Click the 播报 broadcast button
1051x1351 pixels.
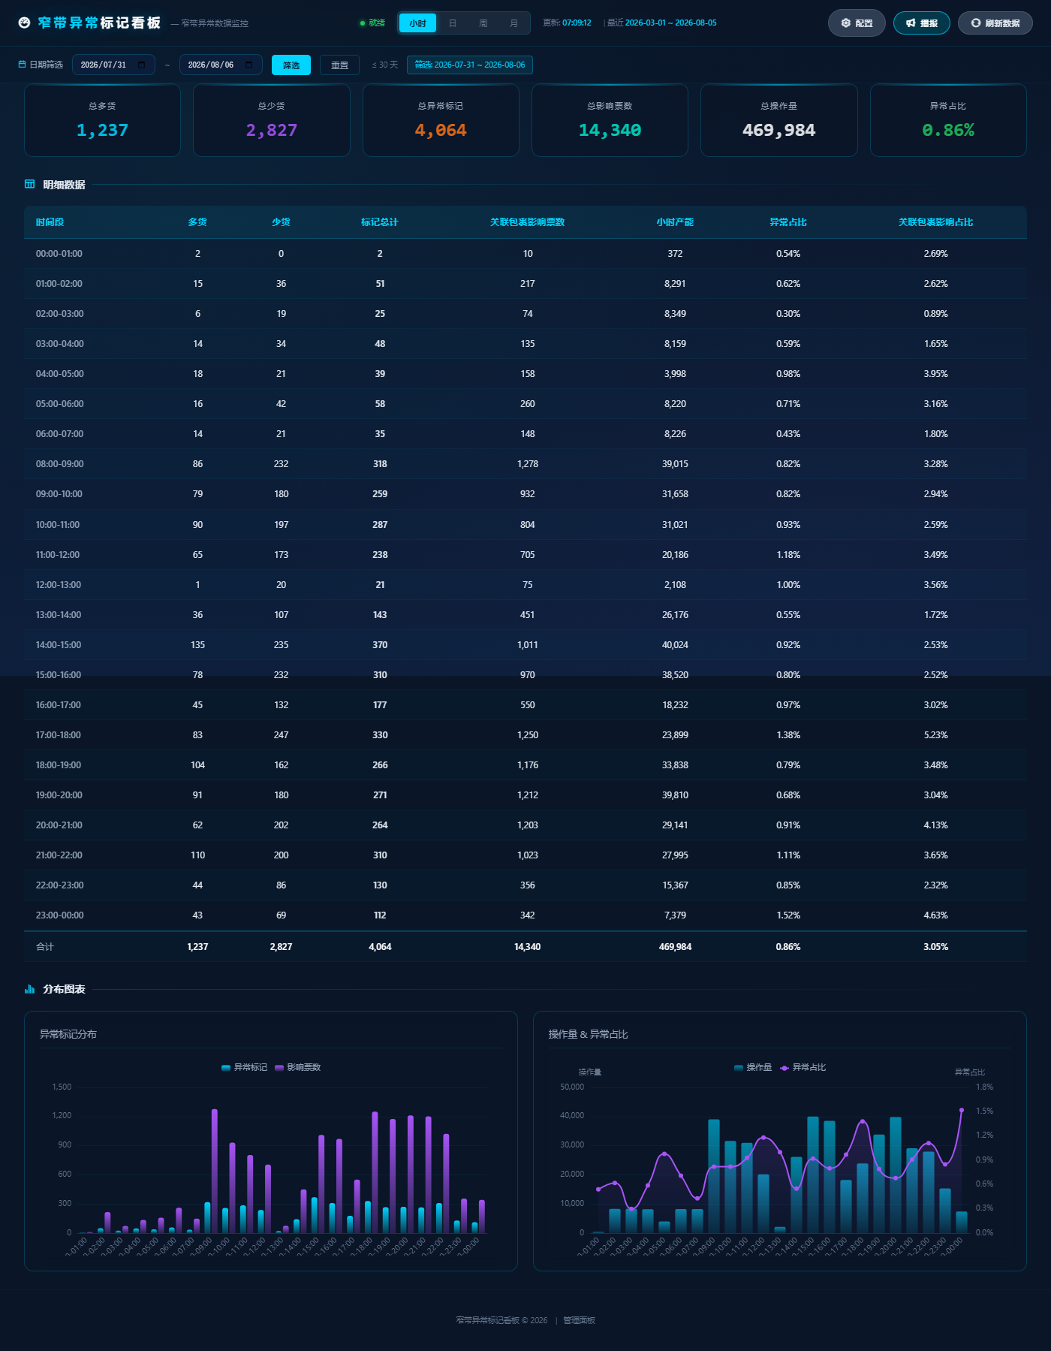(x=922, y=23)
